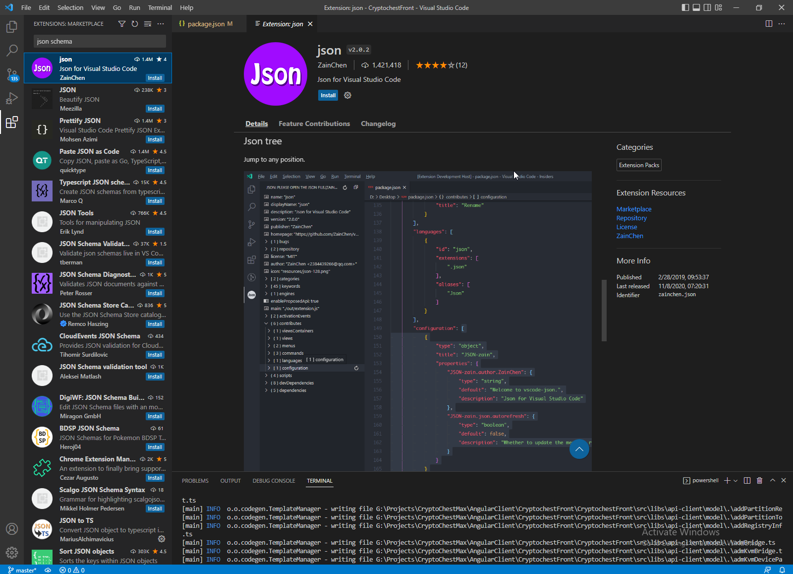The width and height of the screenshot is (793, 574).
Task: Click the manage gear next to Install
Action: tap(347, 95)
